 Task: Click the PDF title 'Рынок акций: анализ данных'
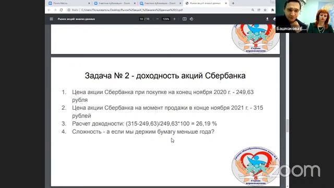point(76,19)
